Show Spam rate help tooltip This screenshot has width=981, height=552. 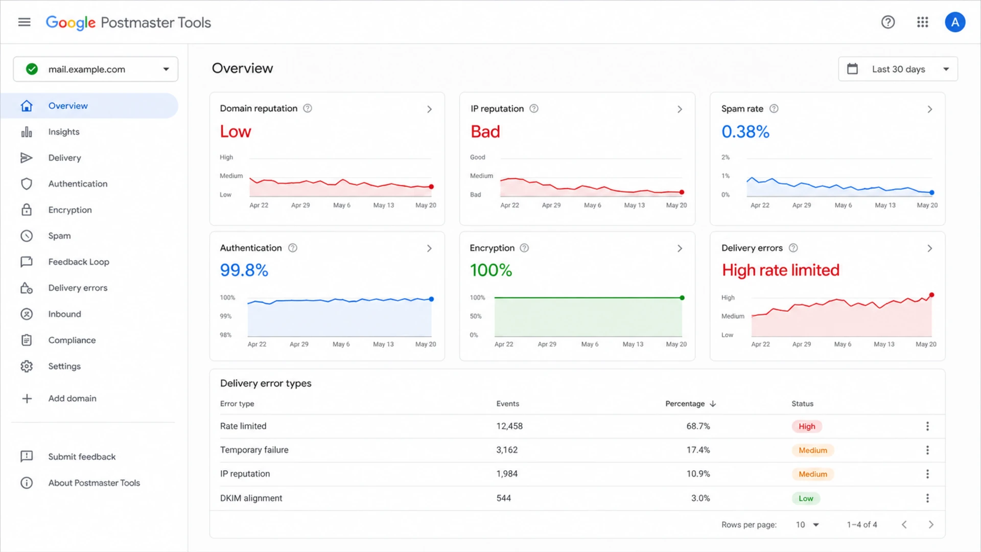click(x=774, y=108)
